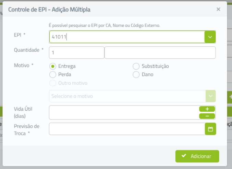This screenshot has height=169, width=232.
Task: Click the Vida Útil days field
Action: point(124,113)
